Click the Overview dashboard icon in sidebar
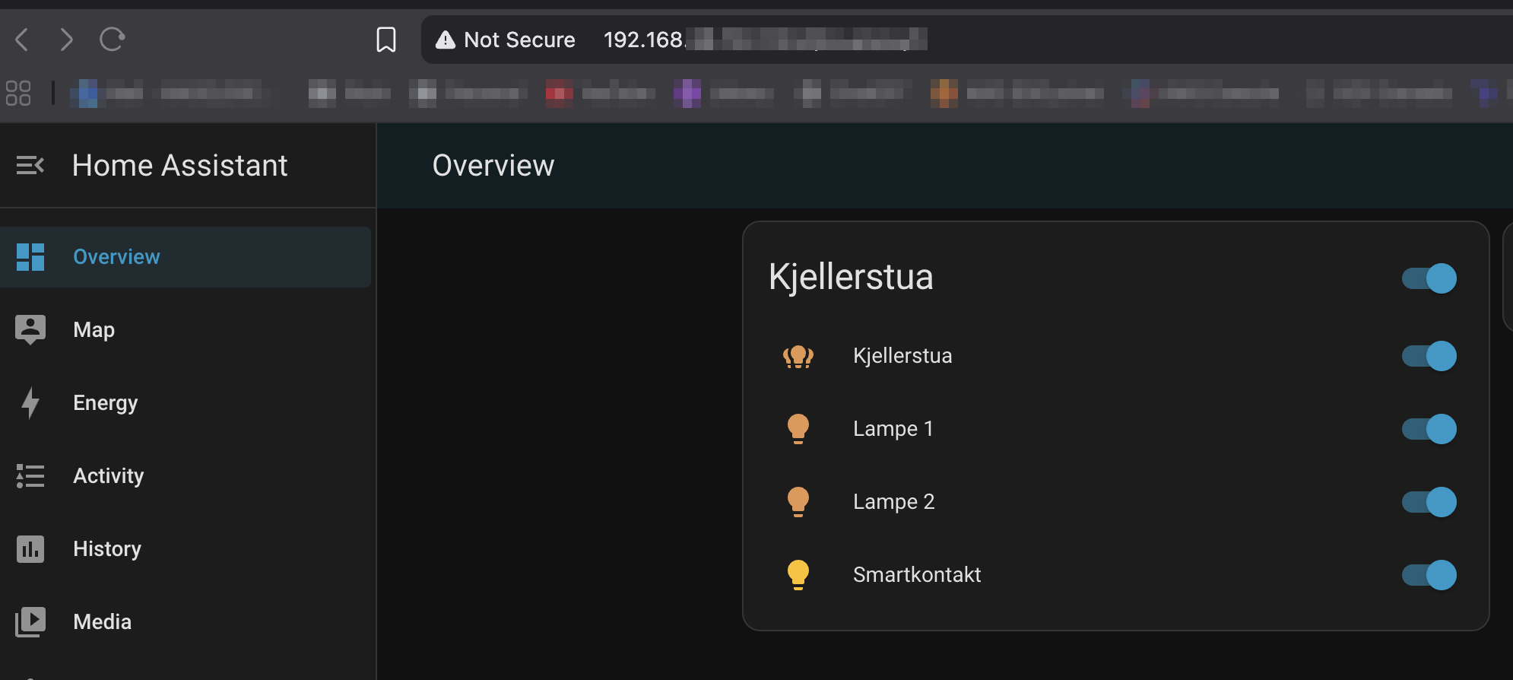 30,257
